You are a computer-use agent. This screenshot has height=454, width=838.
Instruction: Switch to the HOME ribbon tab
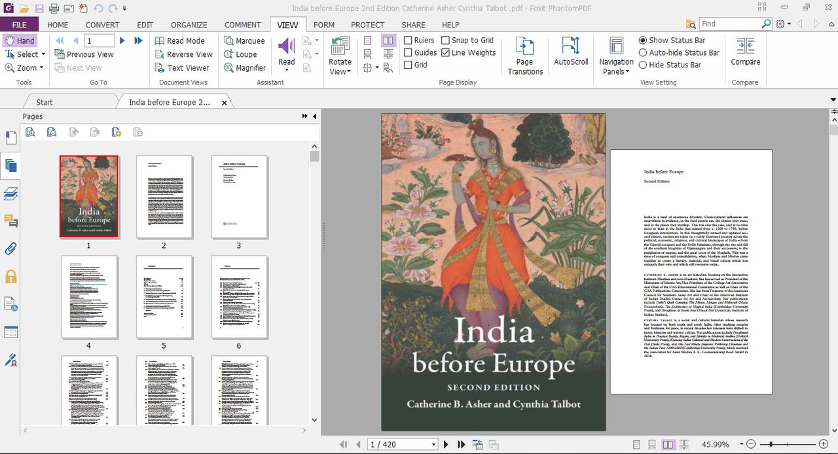(x=58, y=25)
